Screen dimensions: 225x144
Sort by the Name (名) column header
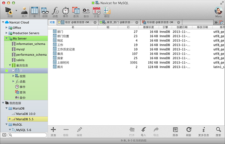[73, 27]
